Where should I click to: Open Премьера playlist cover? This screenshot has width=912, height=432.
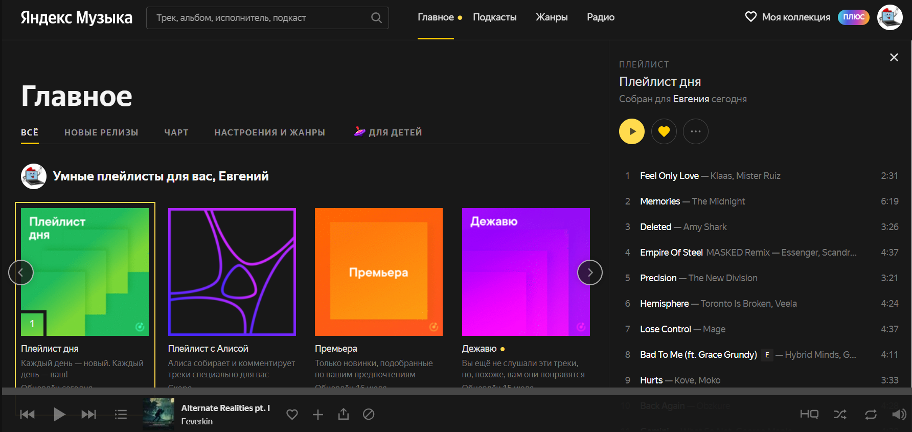379,272
